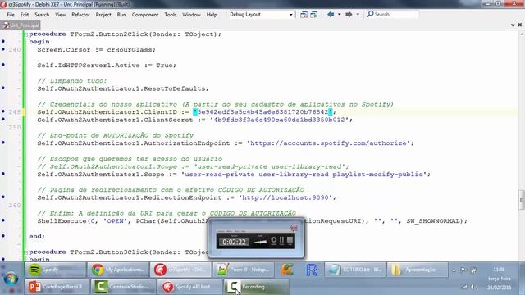Click the magnifier icon in search box

click(370, 14)
